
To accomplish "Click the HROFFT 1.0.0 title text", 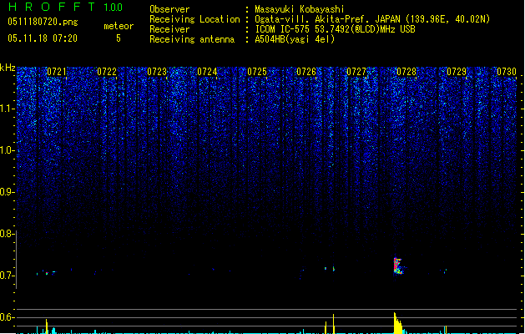I will (x=65, y=7).
